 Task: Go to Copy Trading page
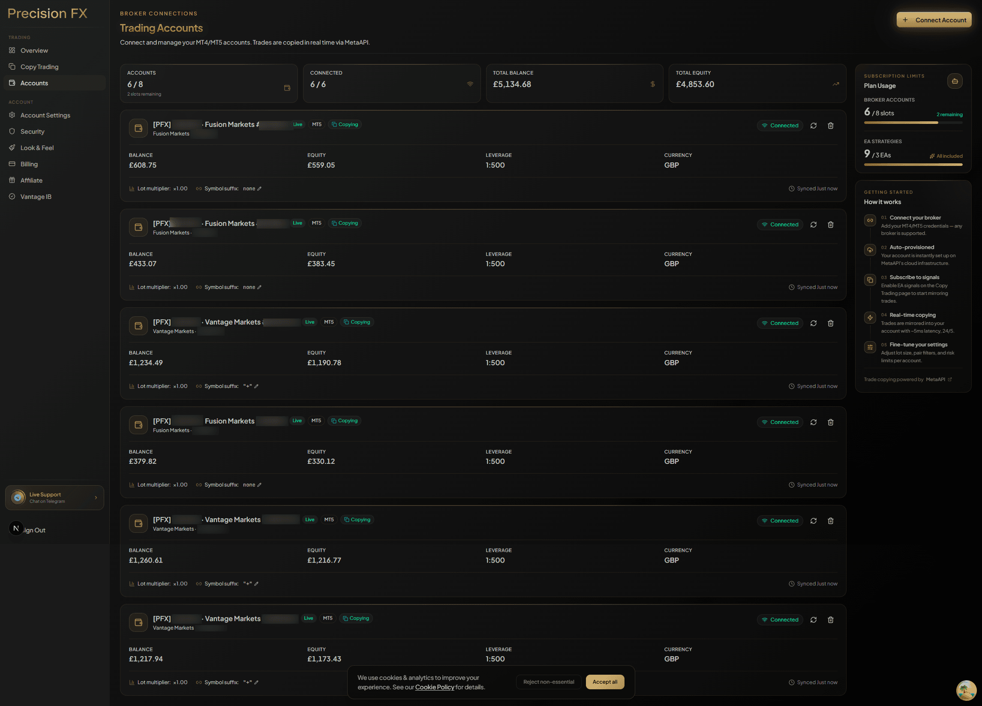[54, 67]
